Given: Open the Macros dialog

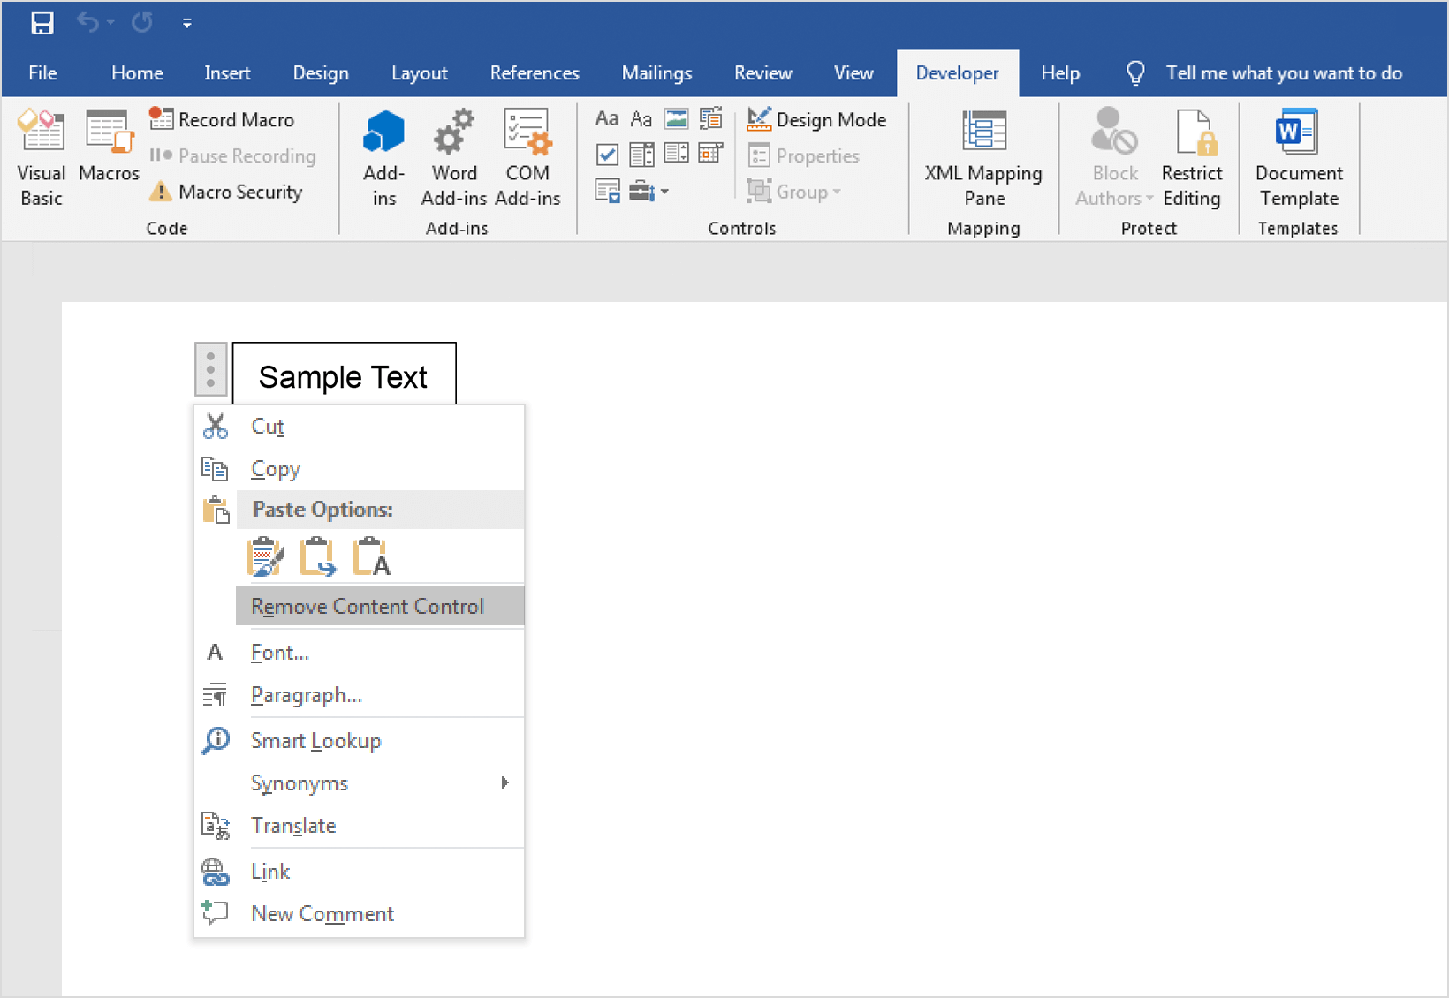Looking at the screenshot, I should (109, 147).
